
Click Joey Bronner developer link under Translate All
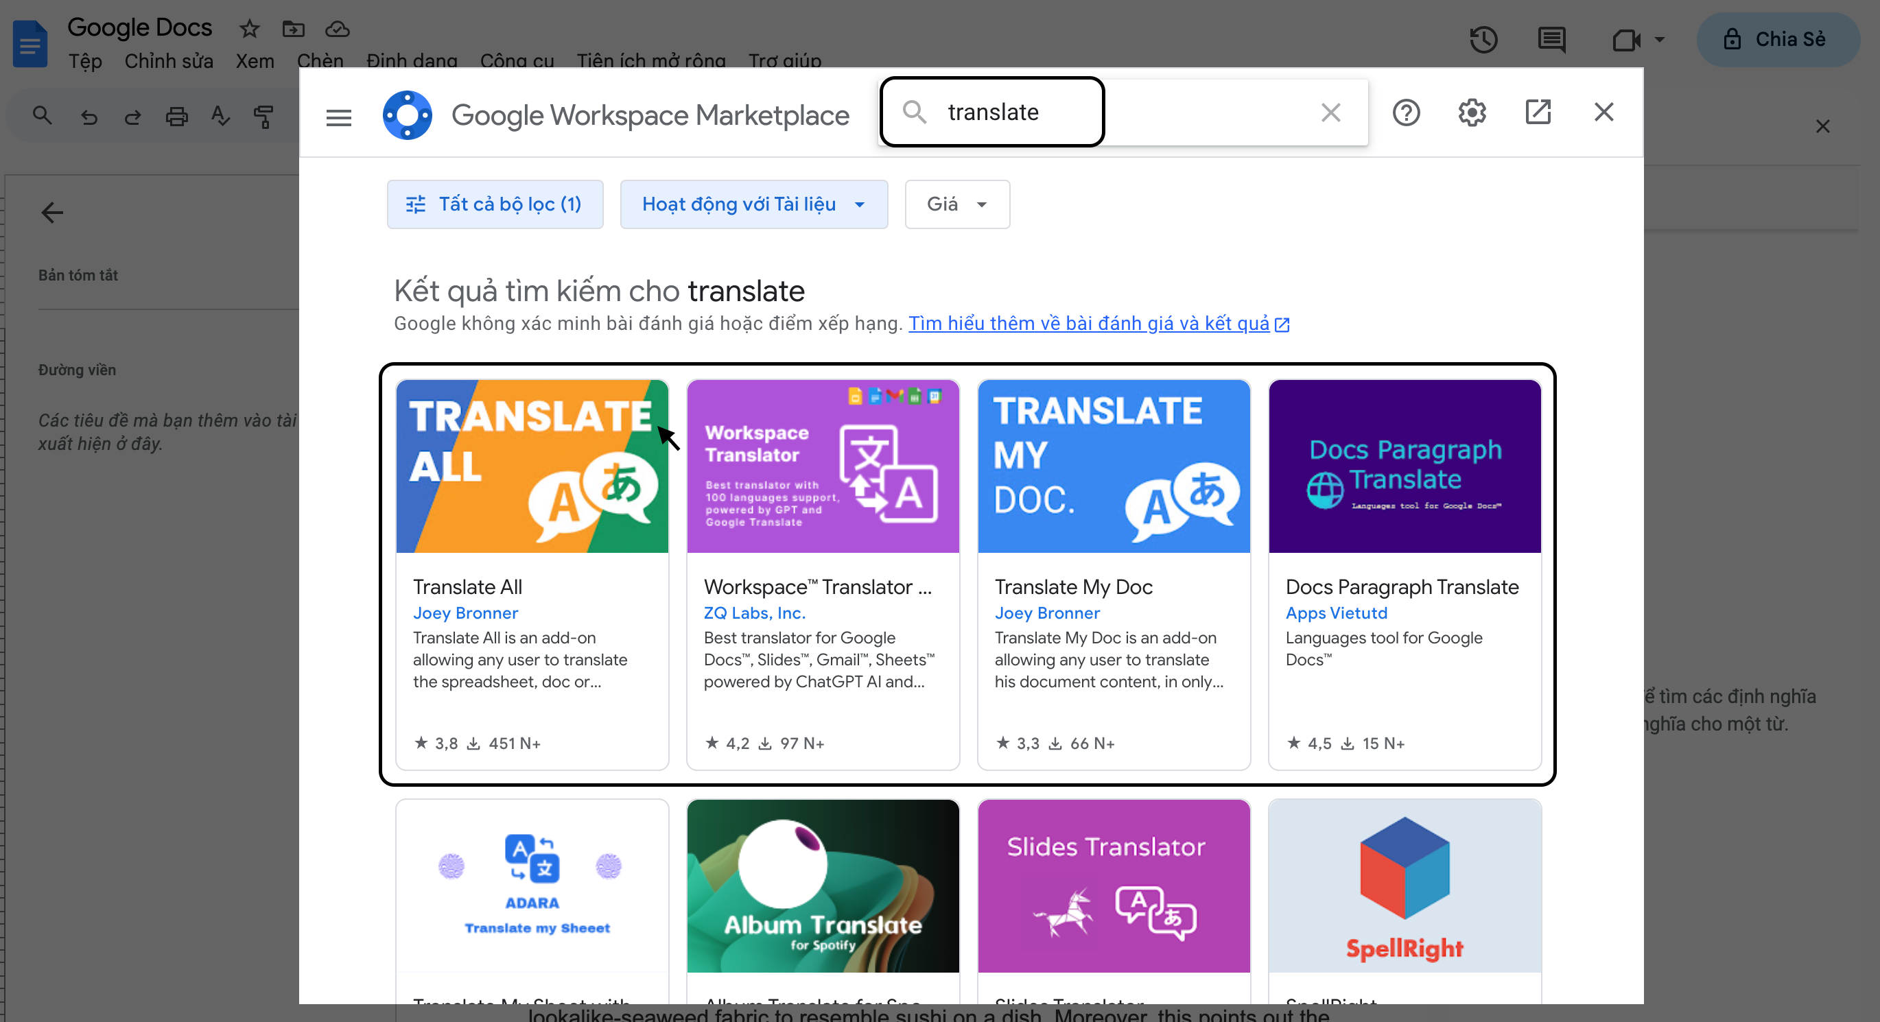(x=465, y=613)
